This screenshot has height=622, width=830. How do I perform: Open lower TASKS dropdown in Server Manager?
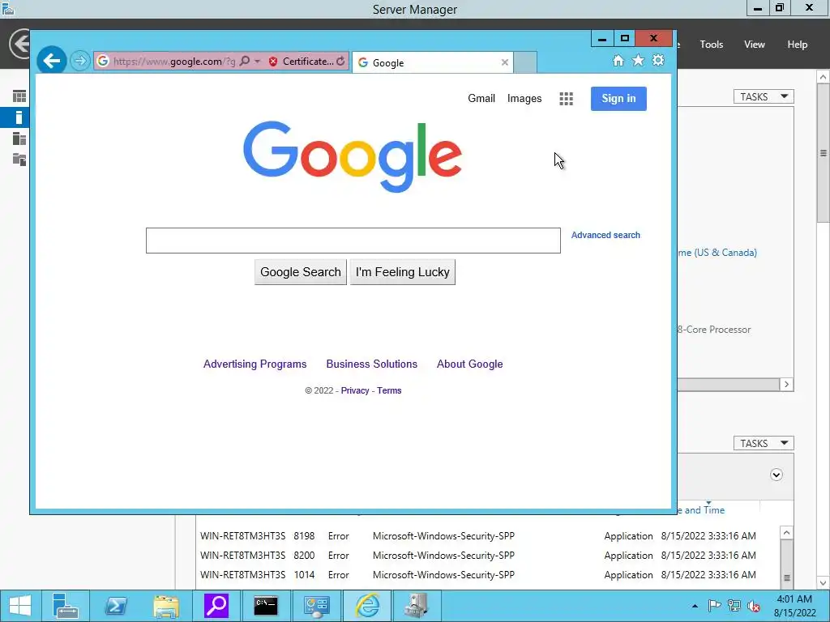pos(764,443)
